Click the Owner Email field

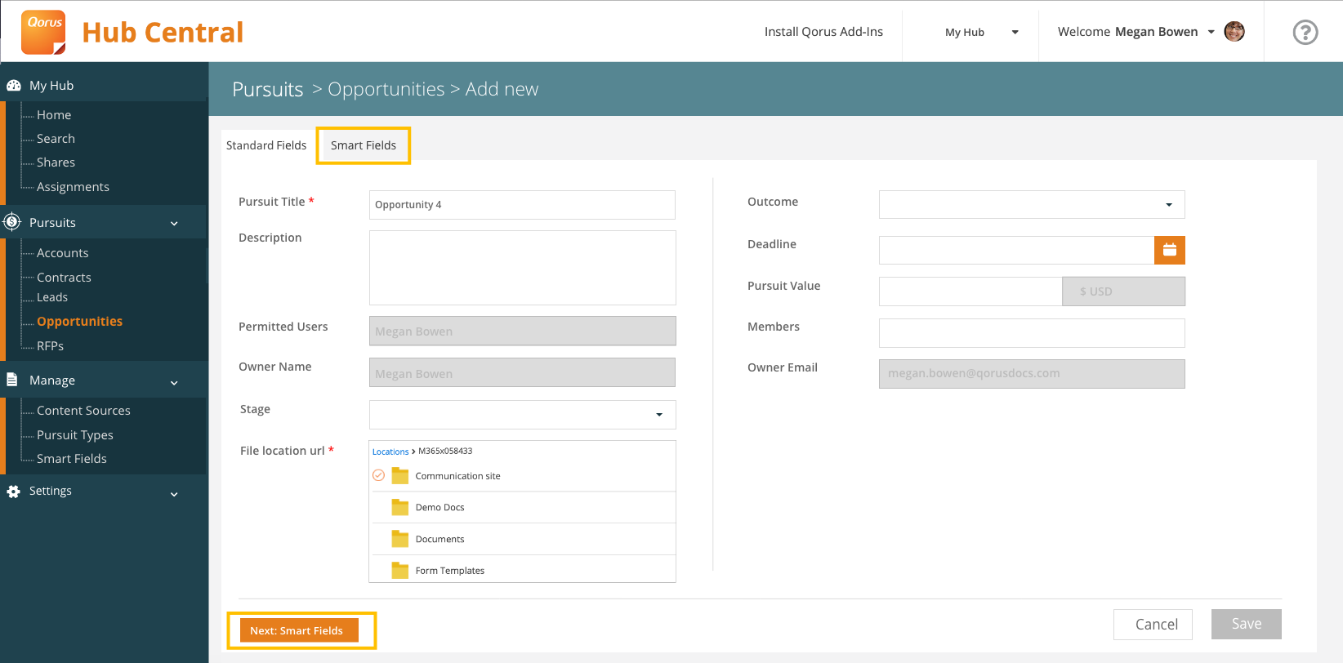tap(1032, 374)
